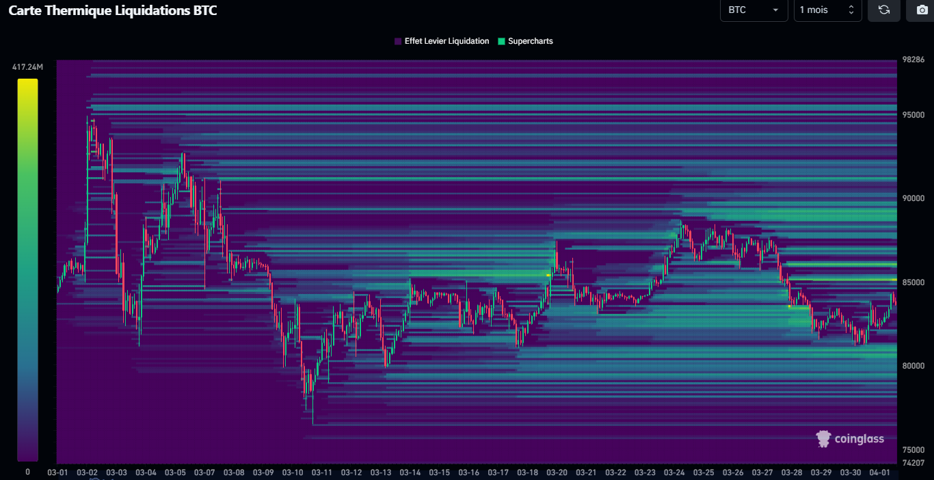Toggle the Supercharts series label
The height and width of the screenshot is (480, 934).
pyautogui.click(x=530, y=42)
